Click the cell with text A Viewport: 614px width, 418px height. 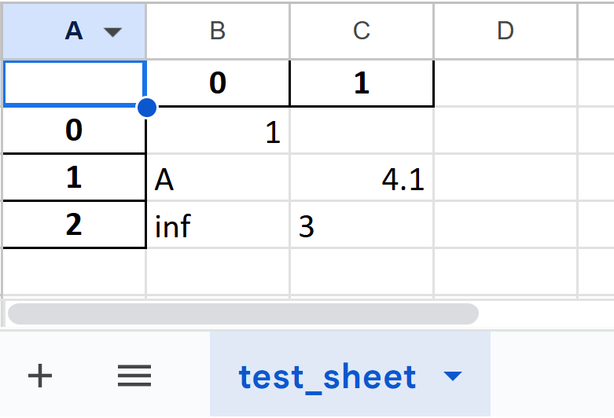coord(218,180)
